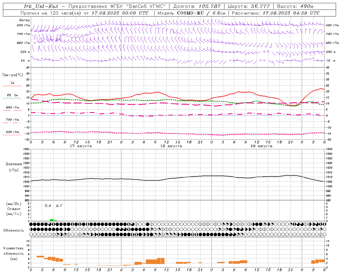Select the Облачность cloudiness label

13,231
